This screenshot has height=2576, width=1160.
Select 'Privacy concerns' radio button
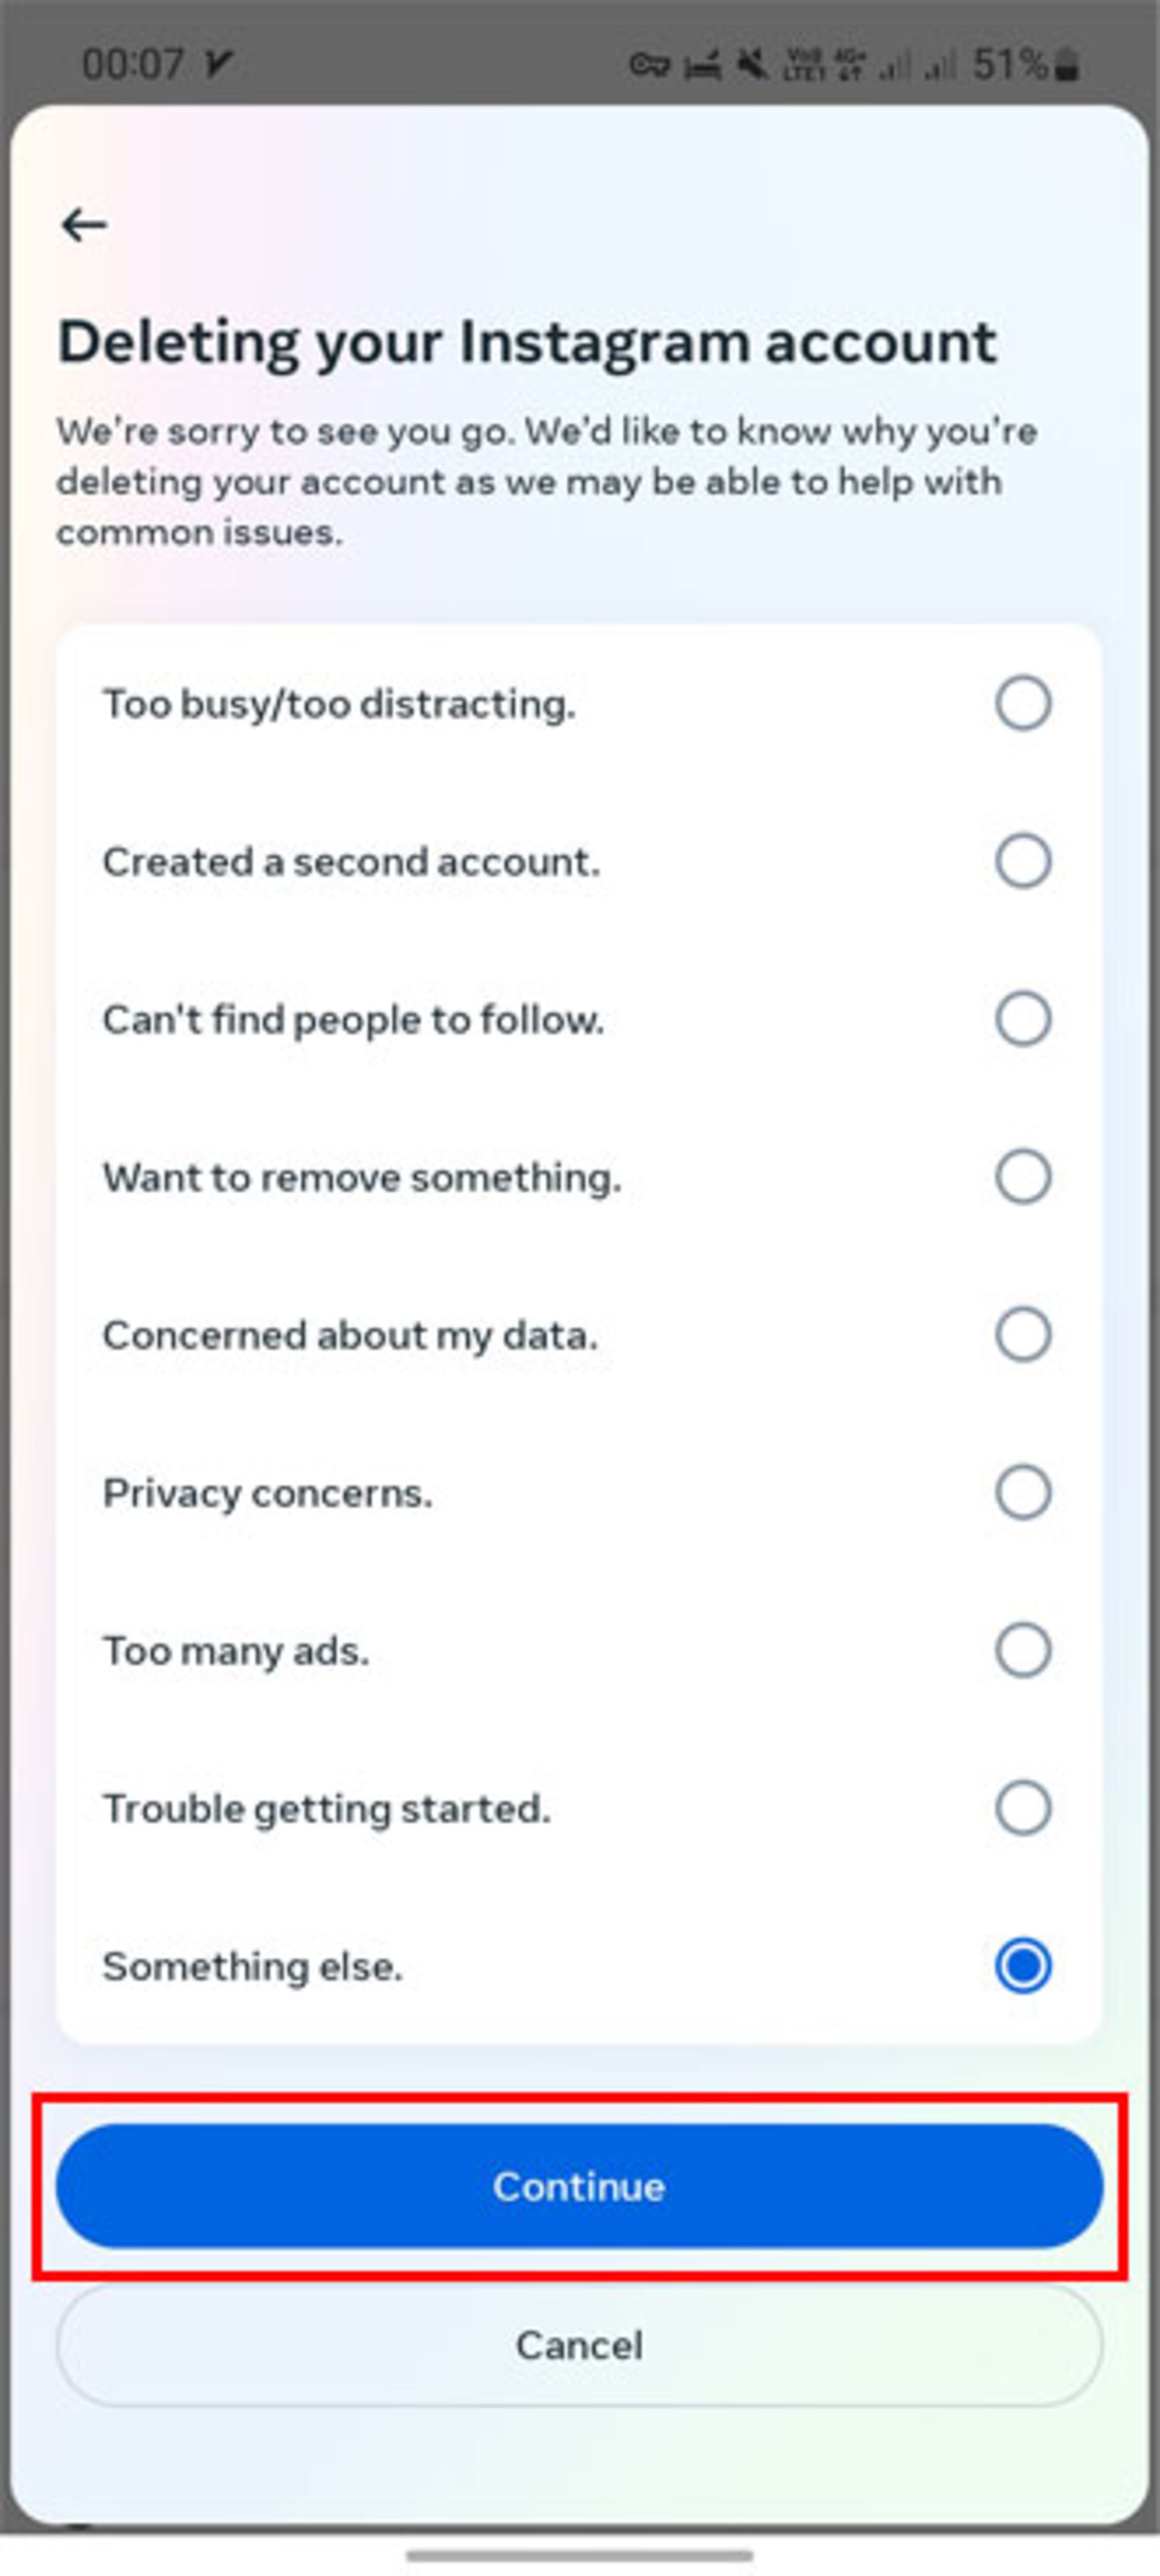pyautogui.click(x=1023, y=1492)
